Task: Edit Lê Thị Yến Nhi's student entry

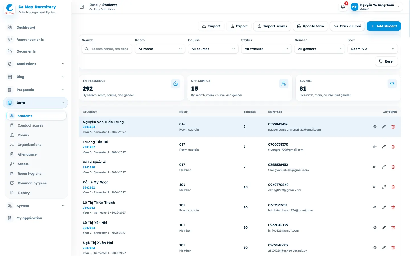Action: 384,228
